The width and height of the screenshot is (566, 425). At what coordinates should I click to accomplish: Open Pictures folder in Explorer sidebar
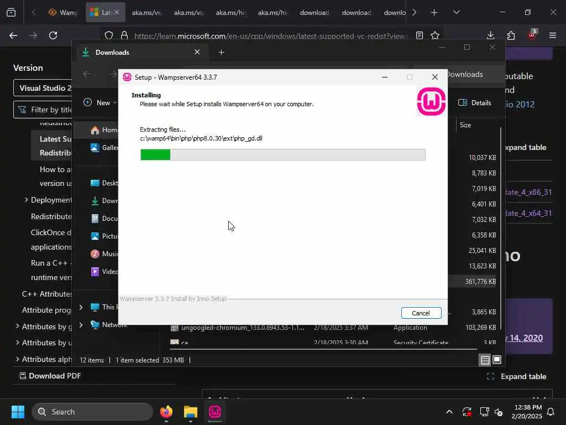tap(103, 236)
